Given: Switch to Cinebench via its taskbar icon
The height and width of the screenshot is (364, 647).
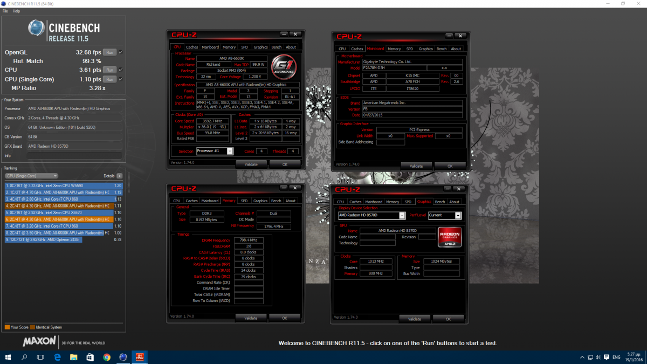Looking at the screenshot, I should 123,357.
